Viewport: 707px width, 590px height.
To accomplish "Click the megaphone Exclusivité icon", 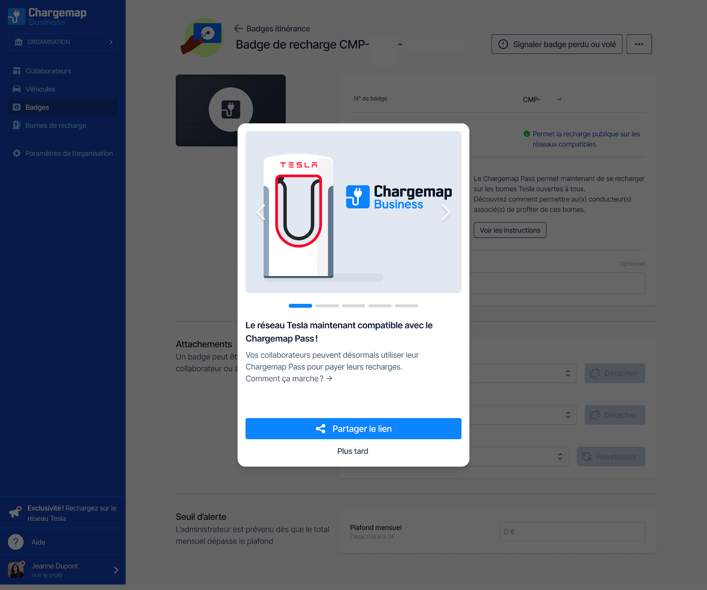I will [x=15, y=512].
